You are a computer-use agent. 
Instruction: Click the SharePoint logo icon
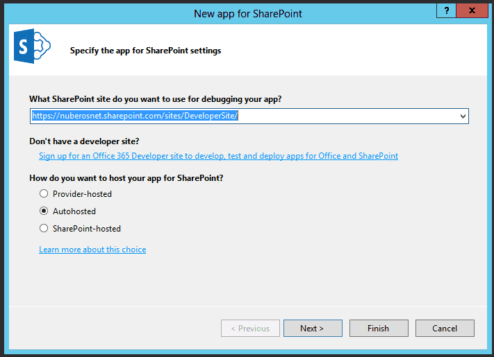[32, 46]
